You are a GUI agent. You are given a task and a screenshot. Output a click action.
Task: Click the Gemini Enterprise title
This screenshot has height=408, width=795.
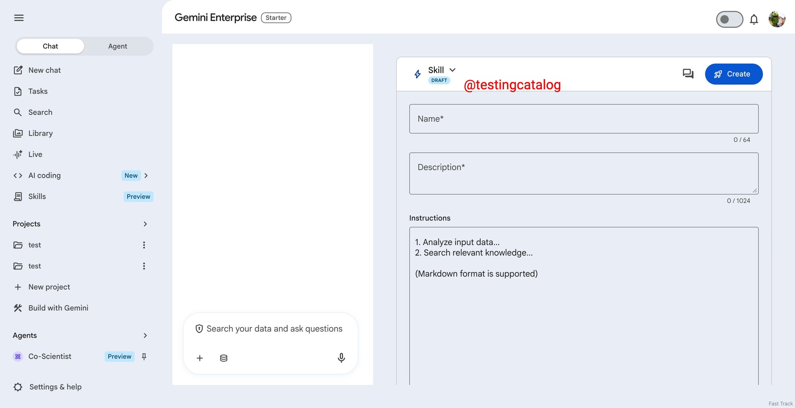215,18
